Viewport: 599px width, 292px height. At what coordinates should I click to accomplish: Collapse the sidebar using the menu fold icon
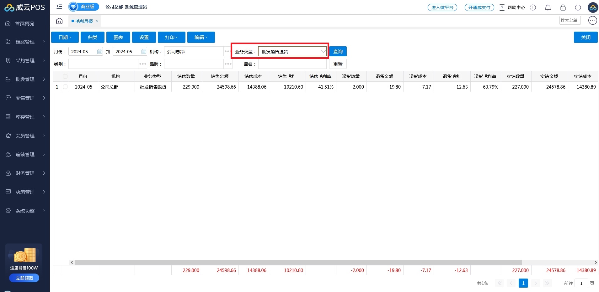tap(59, 7)
